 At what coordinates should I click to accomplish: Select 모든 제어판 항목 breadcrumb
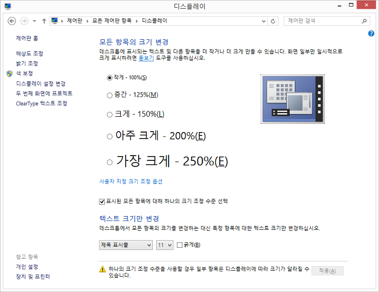[112, 21]
